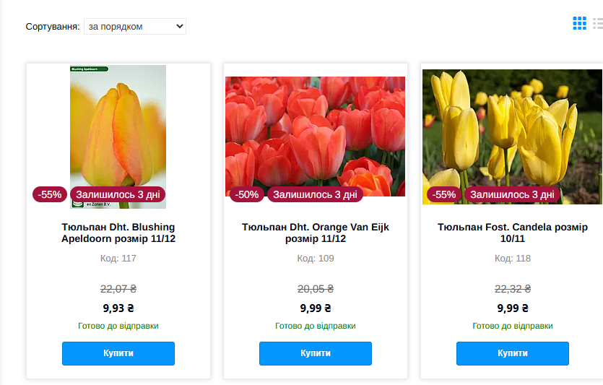Open Orange Van Eijk tulip photo
This screenshot has height=385, width=603.
coord(315,130)
